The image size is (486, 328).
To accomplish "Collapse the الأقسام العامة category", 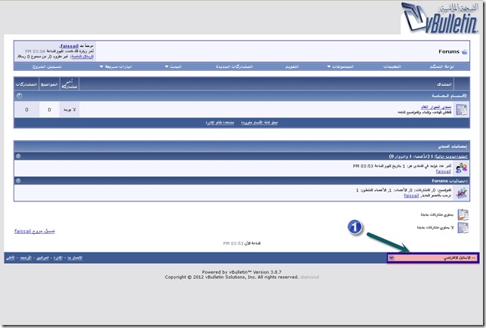I will pos(19,96).
